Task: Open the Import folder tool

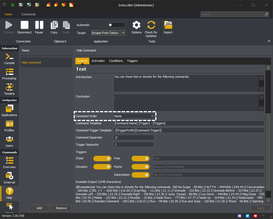Action: pos(168,27)
